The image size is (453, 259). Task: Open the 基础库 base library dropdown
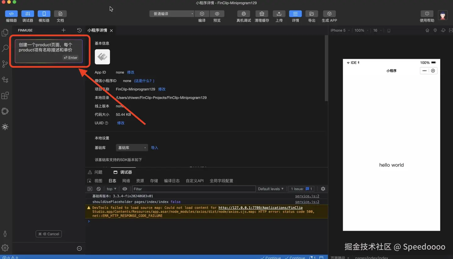click(131, 148)
